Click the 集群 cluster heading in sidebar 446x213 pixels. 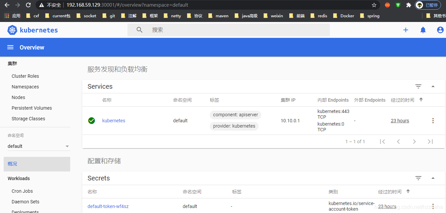[12, 63]
